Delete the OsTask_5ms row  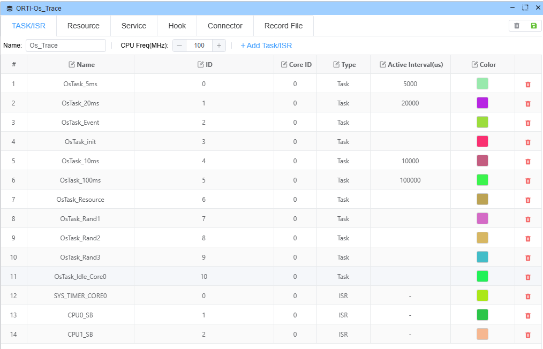coord(528,85)
